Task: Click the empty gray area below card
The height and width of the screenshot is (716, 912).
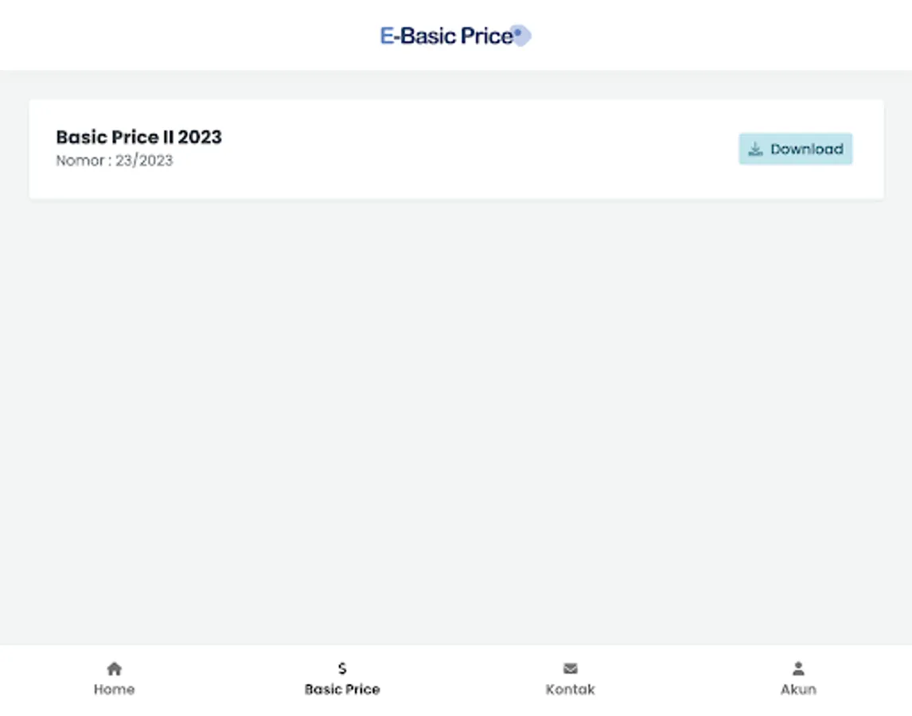Action: point(456,414)
